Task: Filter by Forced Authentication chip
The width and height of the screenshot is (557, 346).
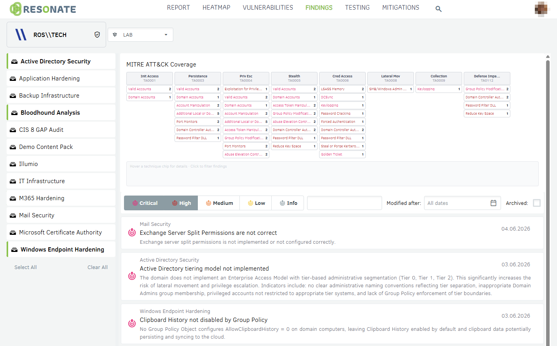Action: tap(342, 122)
